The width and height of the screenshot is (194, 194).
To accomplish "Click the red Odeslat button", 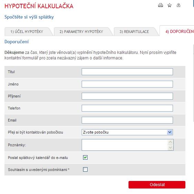I will [157, 185].
